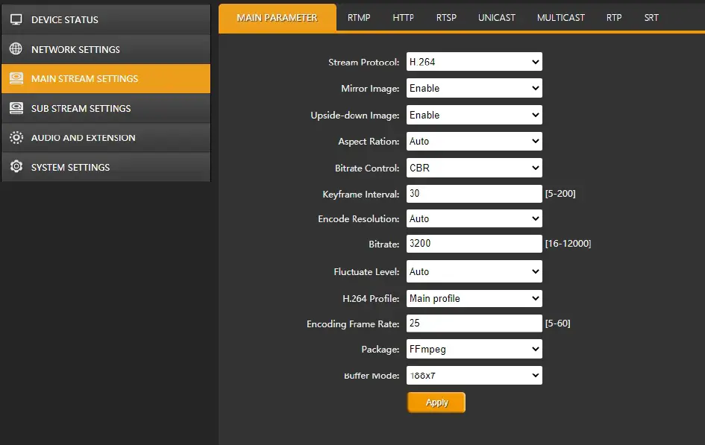Open the RTP tab

614,18
